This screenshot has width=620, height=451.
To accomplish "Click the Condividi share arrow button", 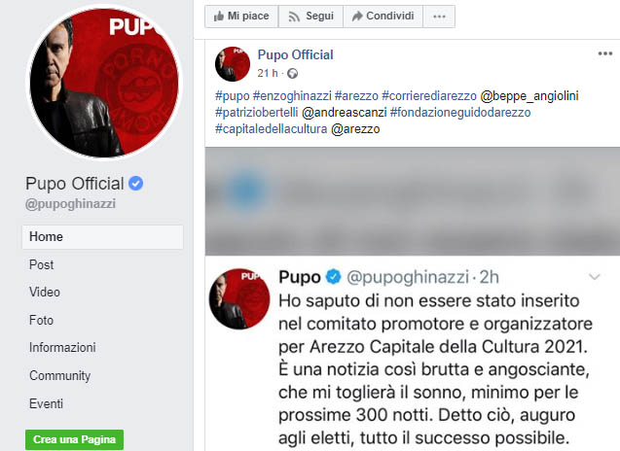I will [x=383, y=17].
